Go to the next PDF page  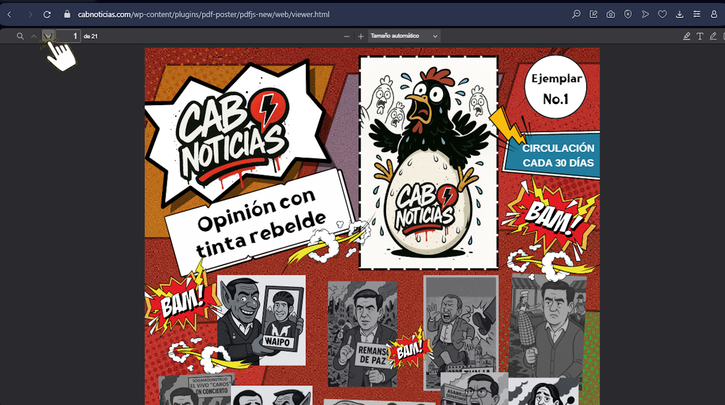pyautogui.click(x=48, y=36)
